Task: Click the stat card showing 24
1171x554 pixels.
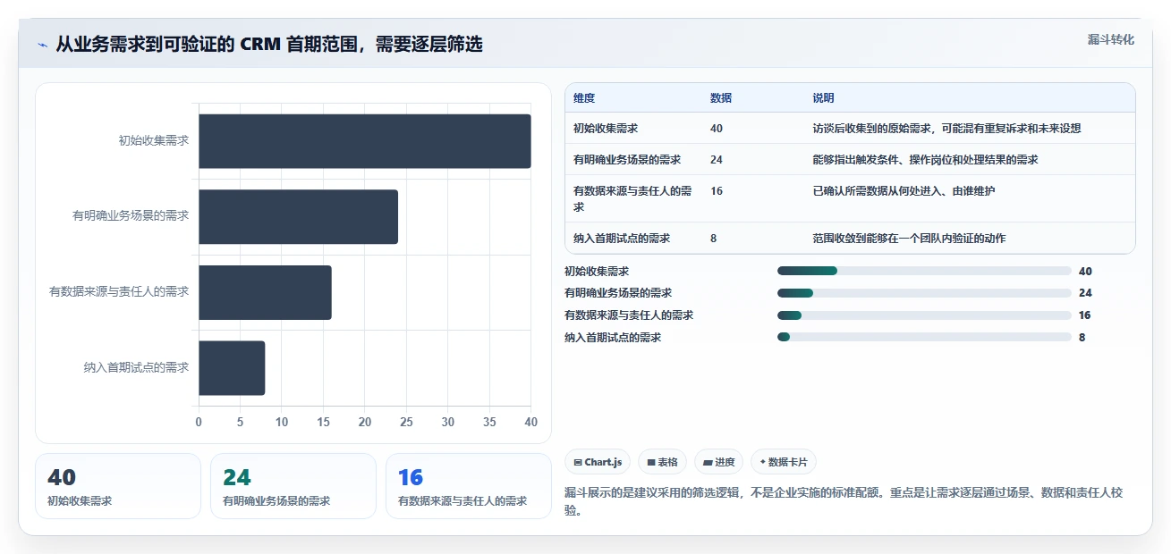Action: point(293,486)
